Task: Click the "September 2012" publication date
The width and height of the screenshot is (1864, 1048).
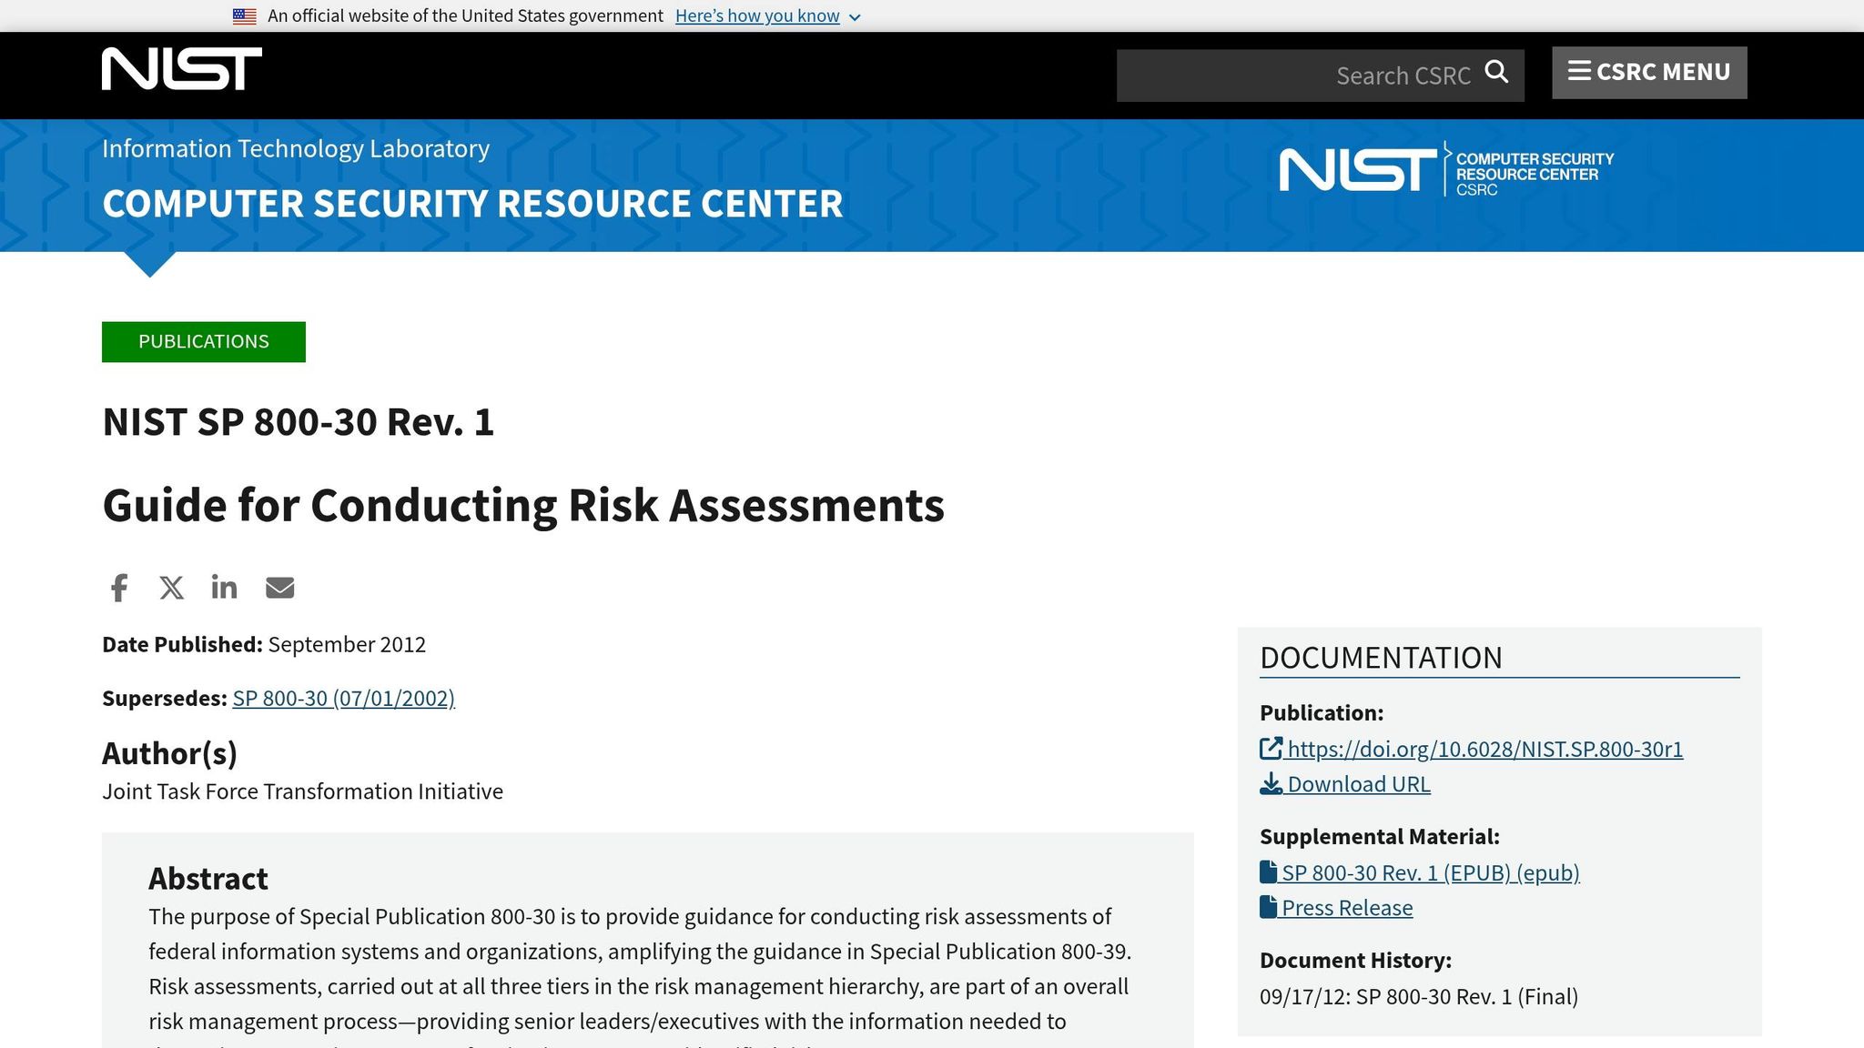Action: point(347,645)
